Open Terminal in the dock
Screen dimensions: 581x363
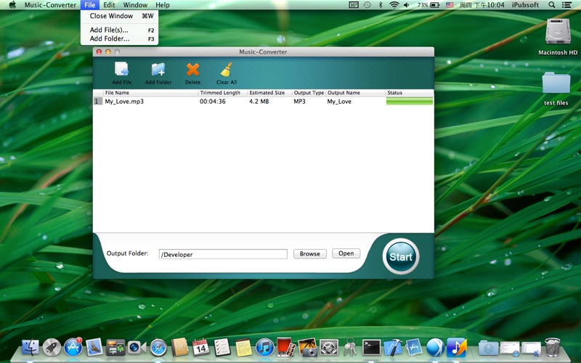(371, 348)
